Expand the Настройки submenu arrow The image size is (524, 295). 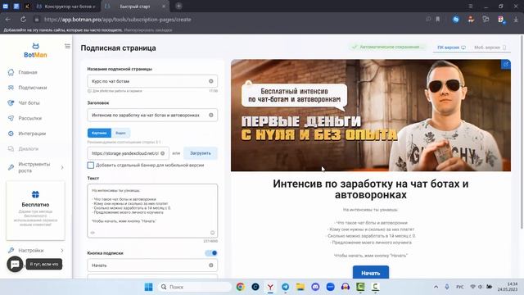coord(62,250)
